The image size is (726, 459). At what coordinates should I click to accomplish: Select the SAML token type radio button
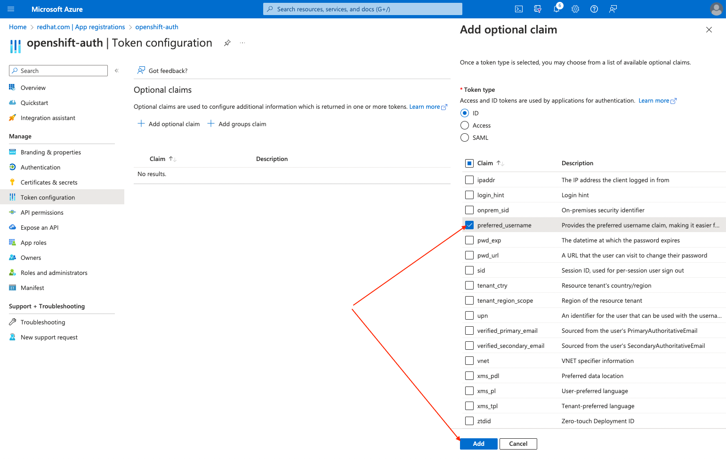[465, 137]
